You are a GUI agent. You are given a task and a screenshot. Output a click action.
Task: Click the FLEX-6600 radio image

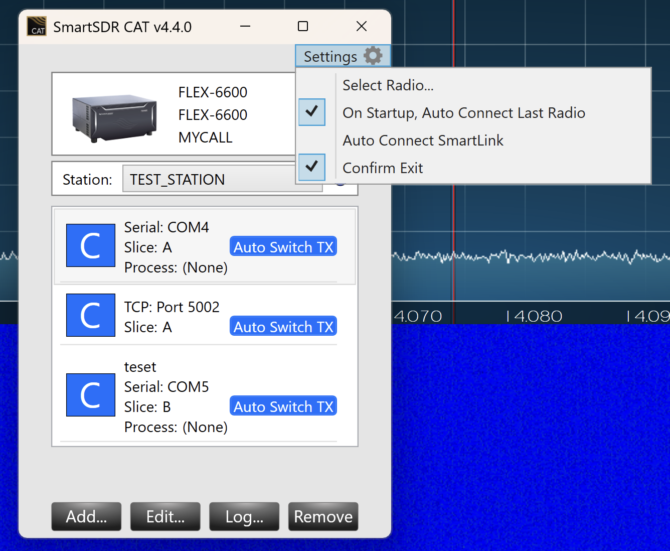click(x=115, y=118)
